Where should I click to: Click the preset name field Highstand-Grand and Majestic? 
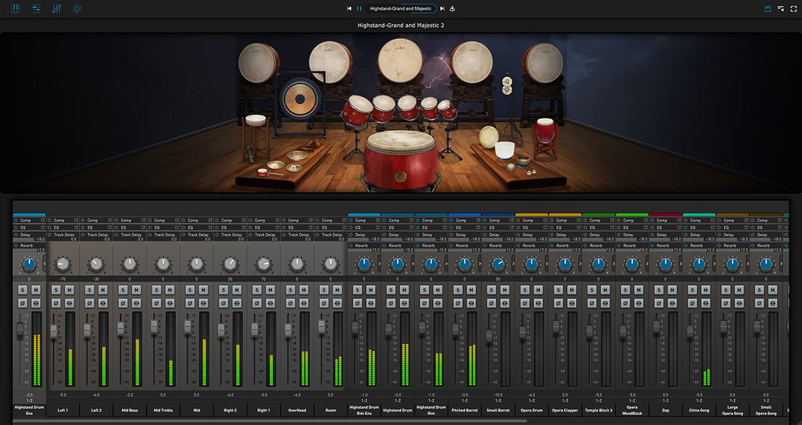(400, 9)
